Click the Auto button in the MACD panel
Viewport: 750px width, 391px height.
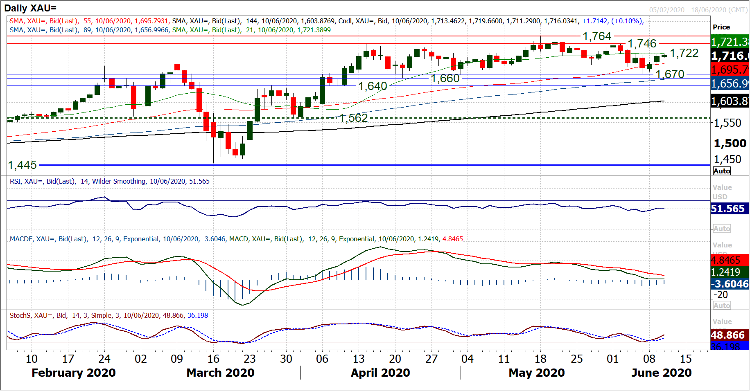coord(722,306)
